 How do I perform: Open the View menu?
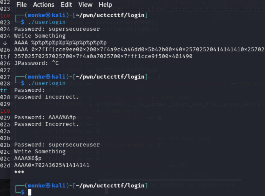pyautogui.click(x=85, y=5)
